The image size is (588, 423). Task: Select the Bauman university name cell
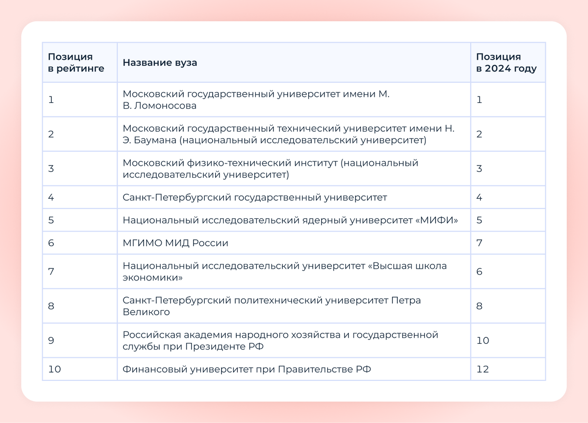coord(294,134)
